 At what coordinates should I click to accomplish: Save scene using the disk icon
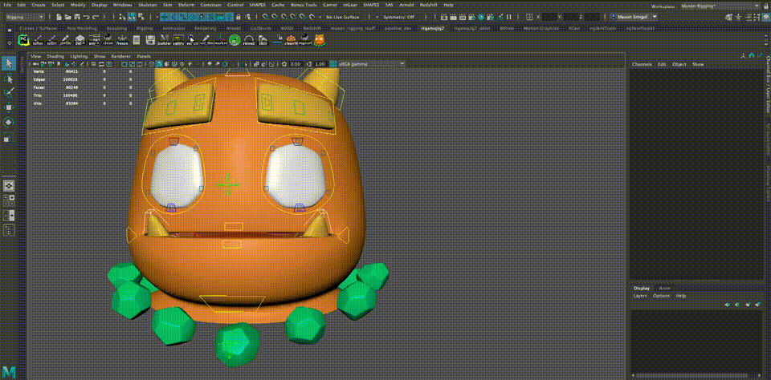coord(75,17)
